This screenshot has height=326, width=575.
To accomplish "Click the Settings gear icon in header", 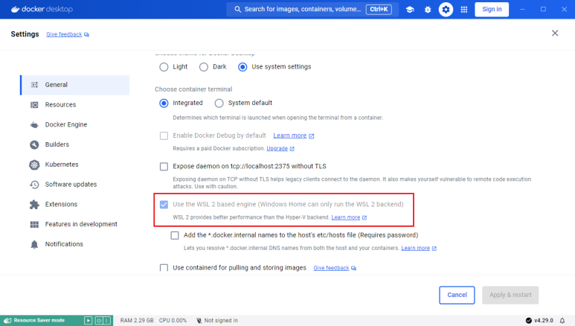I will tap(446, 10).
